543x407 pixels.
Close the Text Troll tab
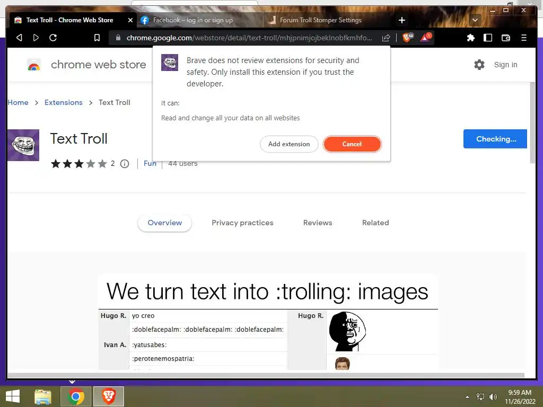pos(130,20)
